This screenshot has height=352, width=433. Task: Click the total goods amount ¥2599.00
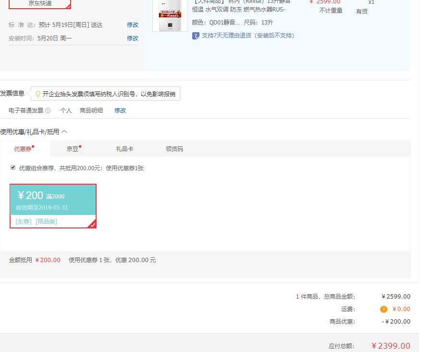click(x=396, y=297)
